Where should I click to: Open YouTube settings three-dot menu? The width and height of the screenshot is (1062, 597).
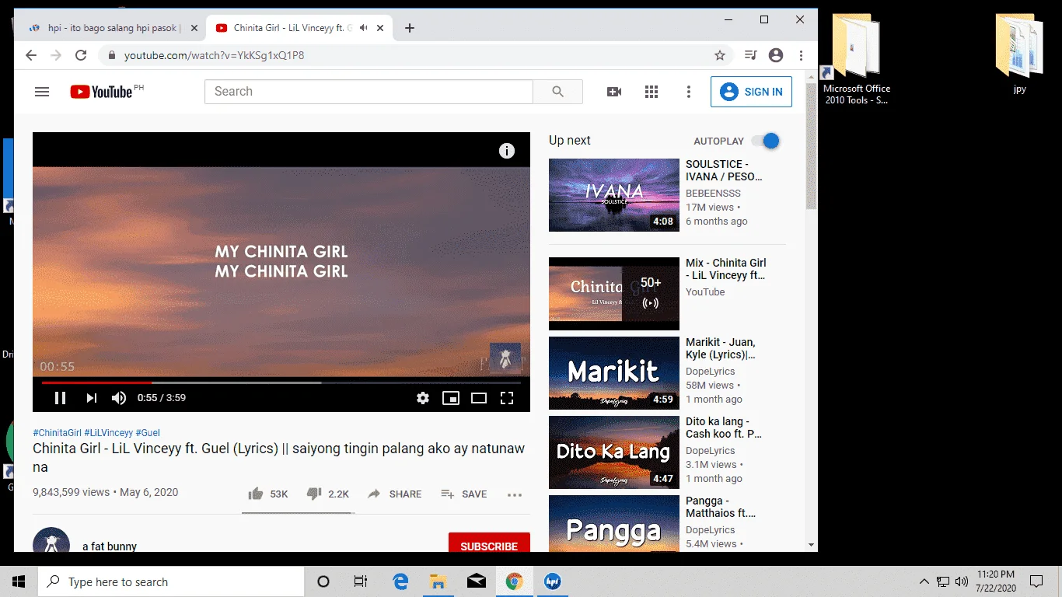point(688,92)
